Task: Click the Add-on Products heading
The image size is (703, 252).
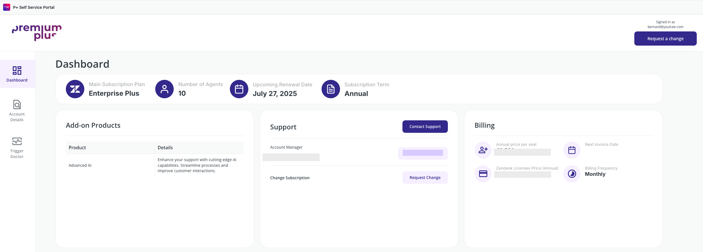Action: point(93,125)
